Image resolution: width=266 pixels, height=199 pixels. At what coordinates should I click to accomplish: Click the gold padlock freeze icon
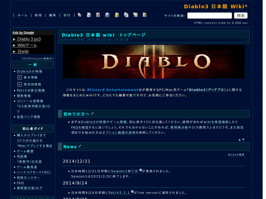pos(117,15)
